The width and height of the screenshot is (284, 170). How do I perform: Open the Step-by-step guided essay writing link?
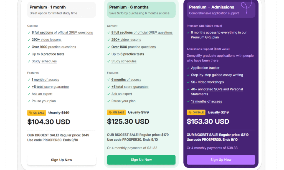[x=217, y=75]
